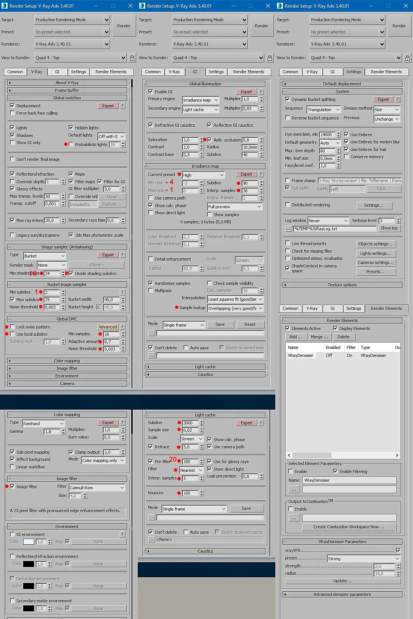
Task: Click the Gamma 1,8 spinner arrows
Action: (63, 432)
